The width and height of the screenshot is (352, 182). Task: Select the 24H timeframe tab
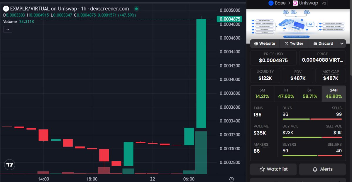pos(334,94)
